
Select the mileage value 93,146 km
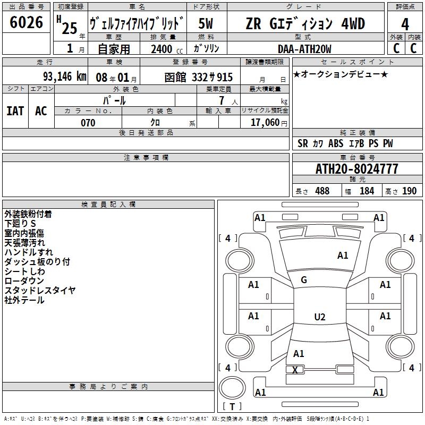(x=64, y=76)
